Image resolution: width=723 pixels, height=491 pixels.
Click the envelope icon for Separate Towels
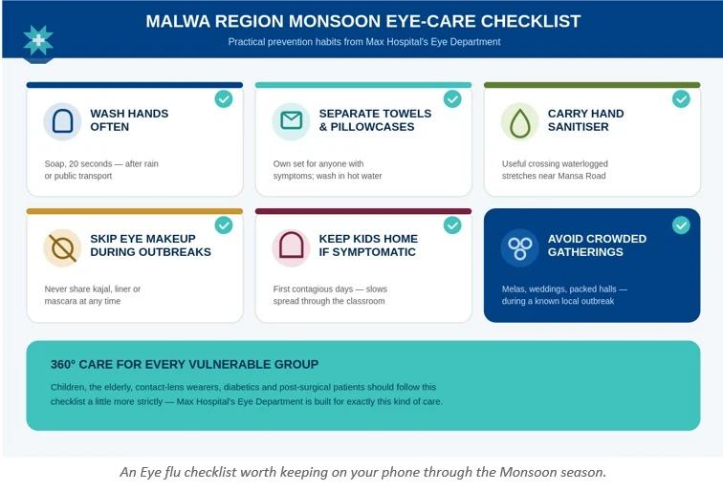tap(291, 121)
